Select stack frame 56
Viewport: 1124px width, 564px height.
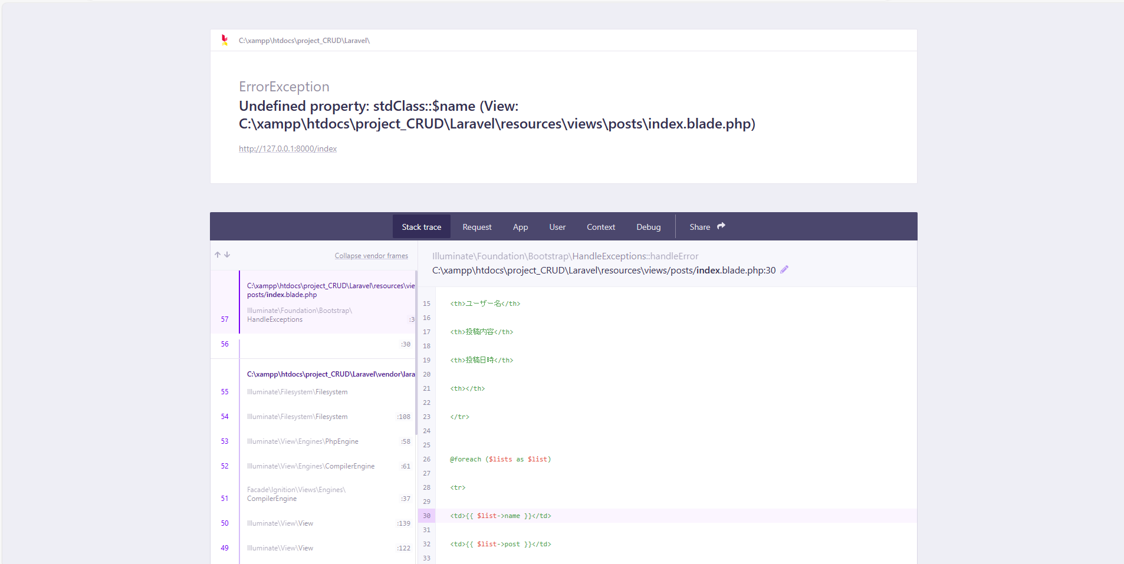click(313, 345)
